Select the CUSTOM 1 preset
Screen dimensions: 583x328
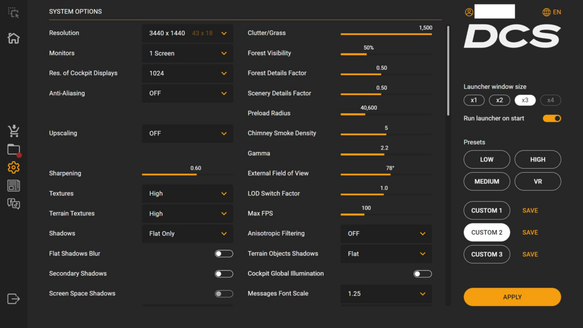coord(487,211)
